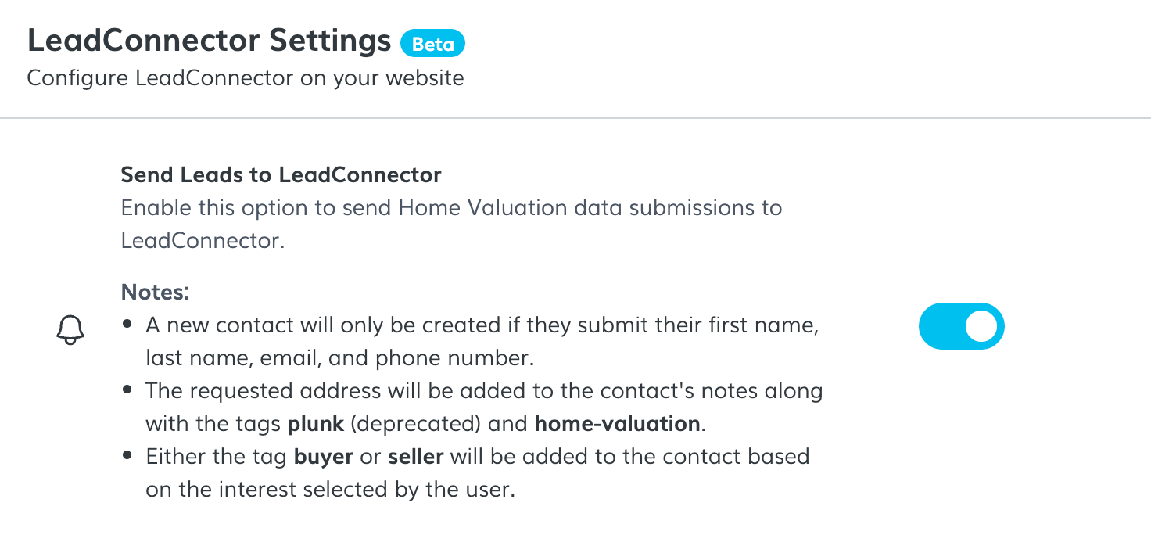Click 'last name, email, and phone number' line
Image resolution: width=1151 pixels, height=535 pixels.
click(x=339, y=358)
